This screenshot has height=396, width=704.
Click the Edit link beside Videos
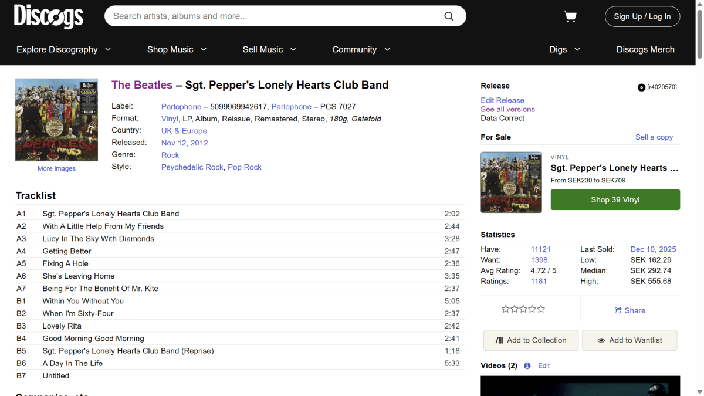click(544, 366)
